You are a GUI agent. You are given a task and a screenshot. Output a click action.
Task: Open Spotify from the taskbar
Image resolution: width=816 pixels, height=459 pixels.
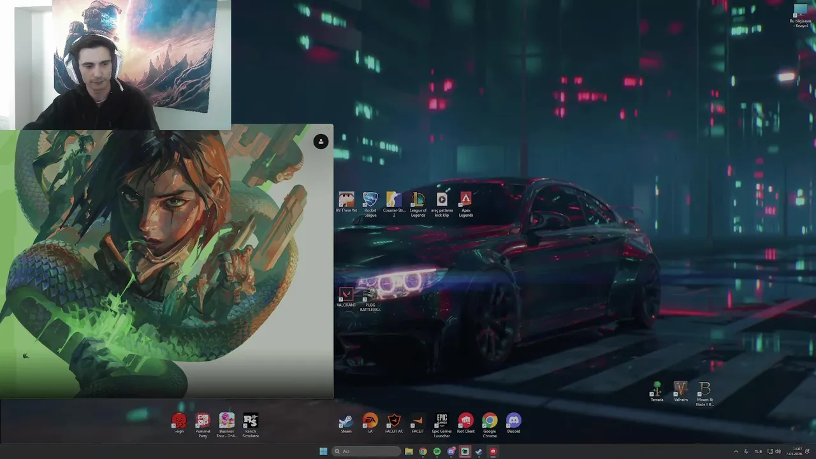pos(437,451)
